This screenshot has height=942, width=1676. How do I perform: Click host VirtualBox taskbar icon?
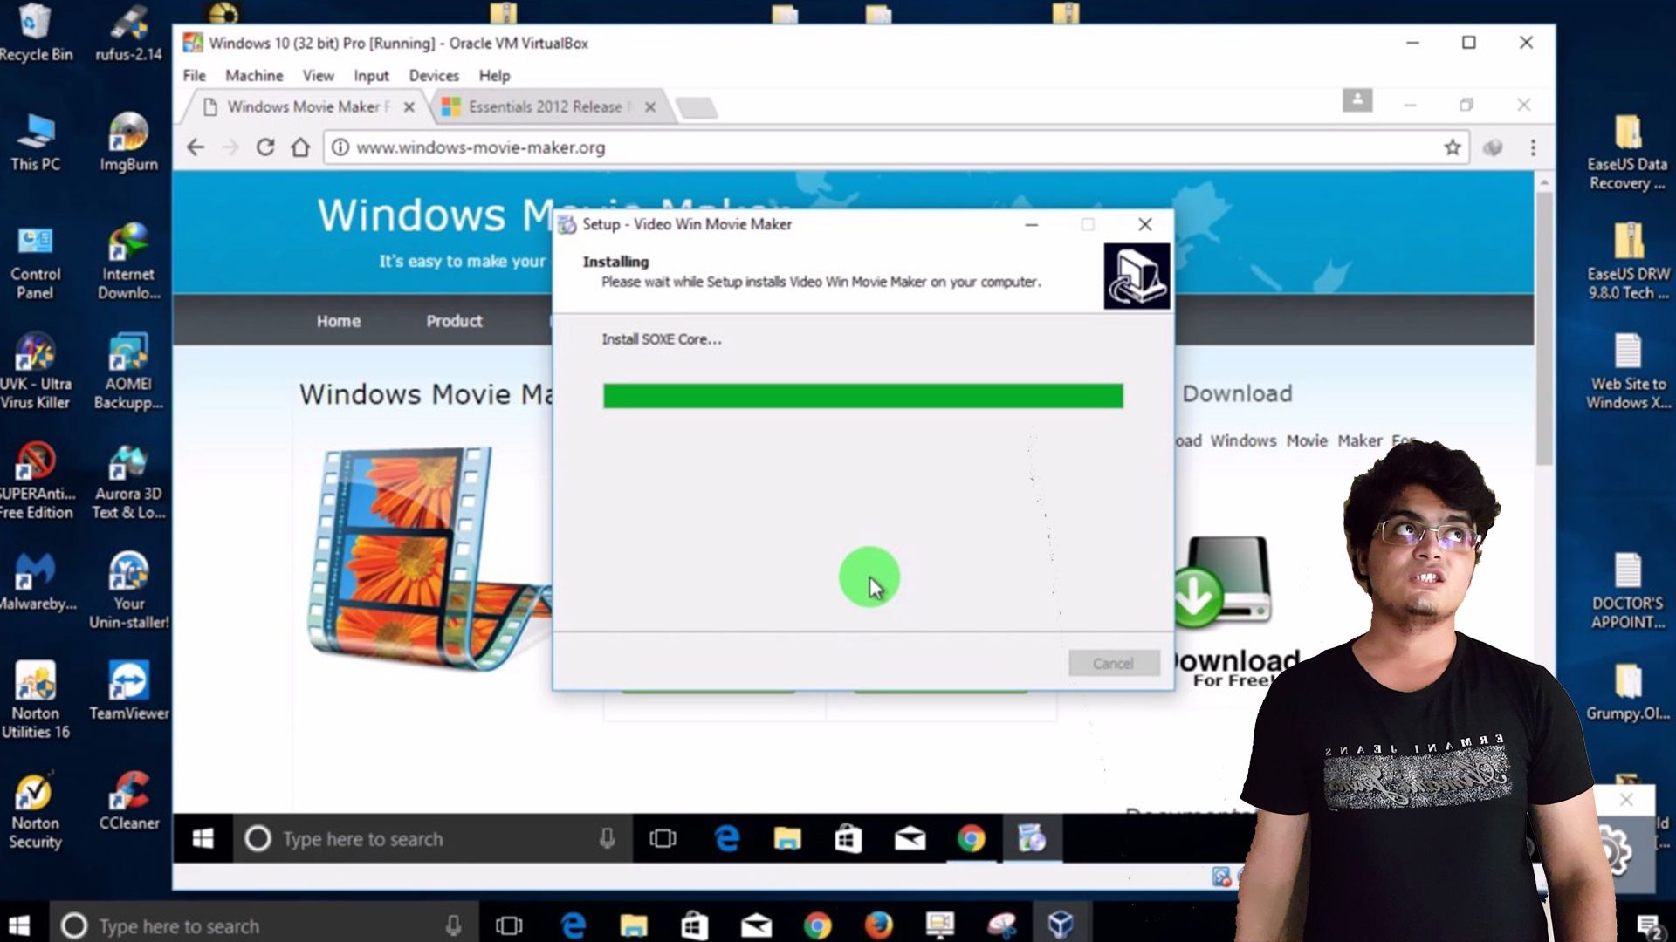coord(1061,925)
